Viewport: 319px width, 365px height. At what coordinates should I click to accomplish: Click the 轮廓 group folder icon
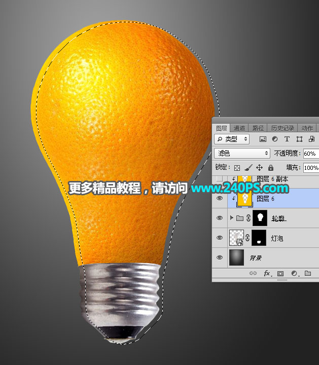[x=240, y=218]
